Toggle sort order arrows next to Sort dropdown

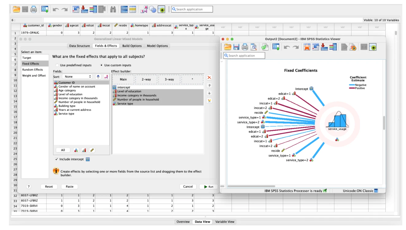tap(98, 77)
